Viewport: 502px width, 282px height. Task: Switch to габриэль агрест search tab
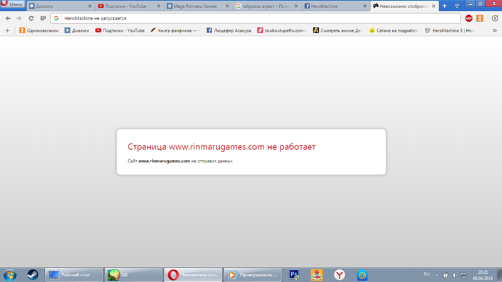pos(266,6)
